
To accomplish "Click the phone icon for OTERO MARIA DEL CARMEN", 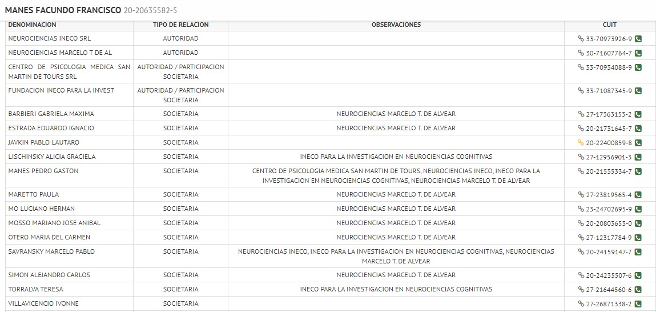I will (638, 238).
